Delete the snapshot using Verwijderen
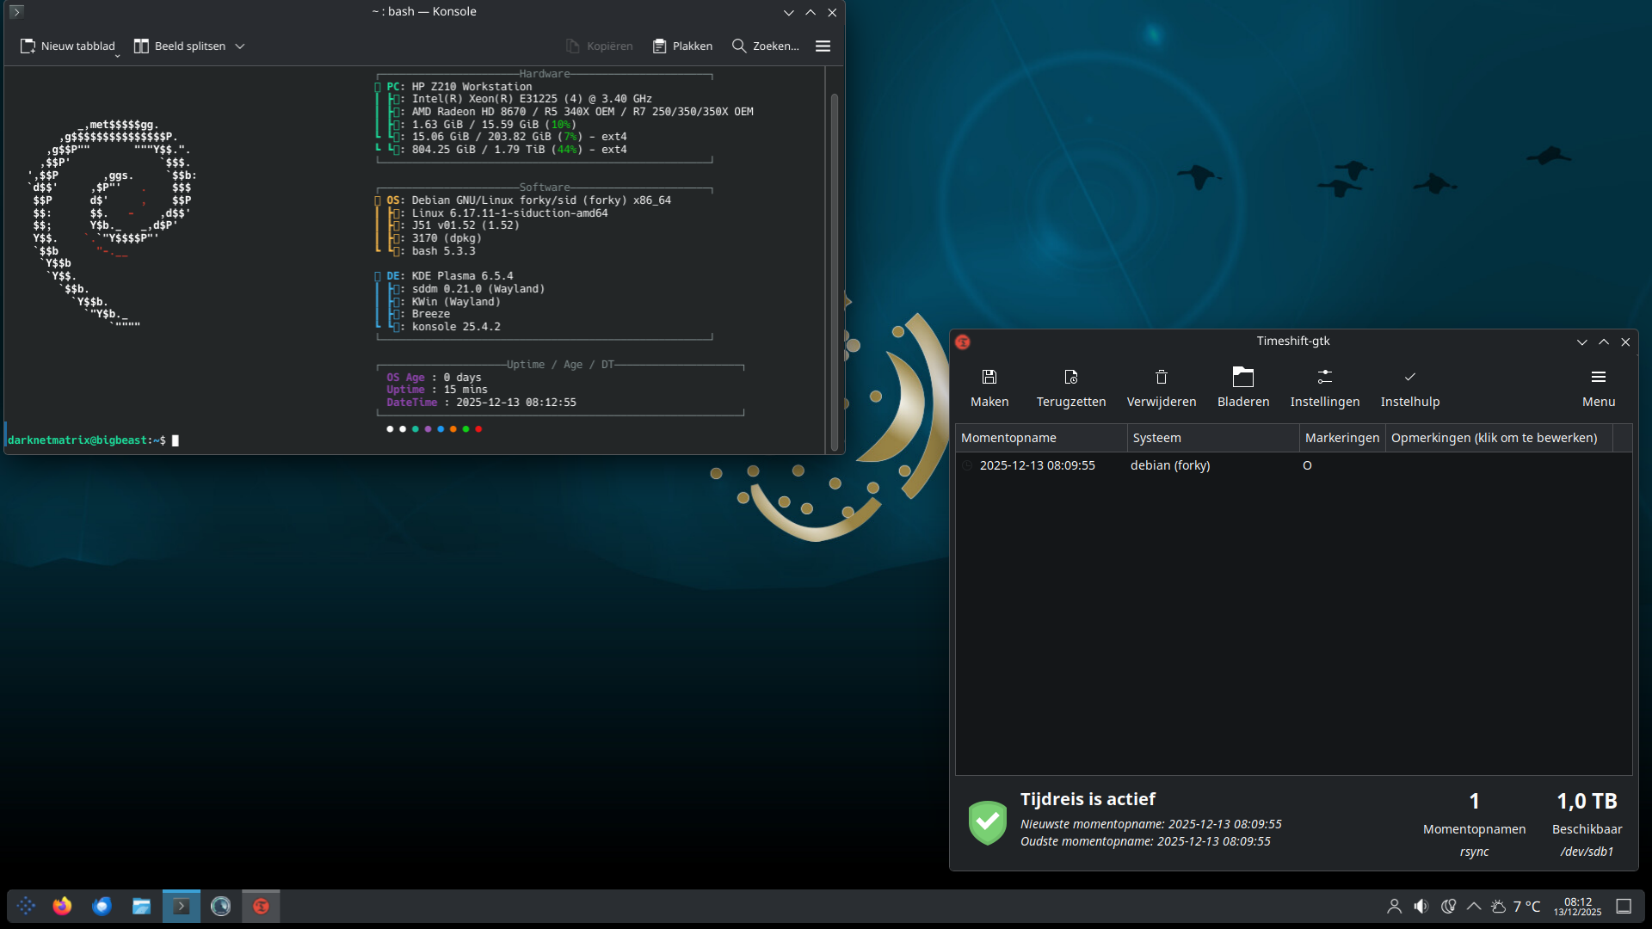Viewport: 1652px width, 929px height. pyautogui.click(x=1162, y=388)
